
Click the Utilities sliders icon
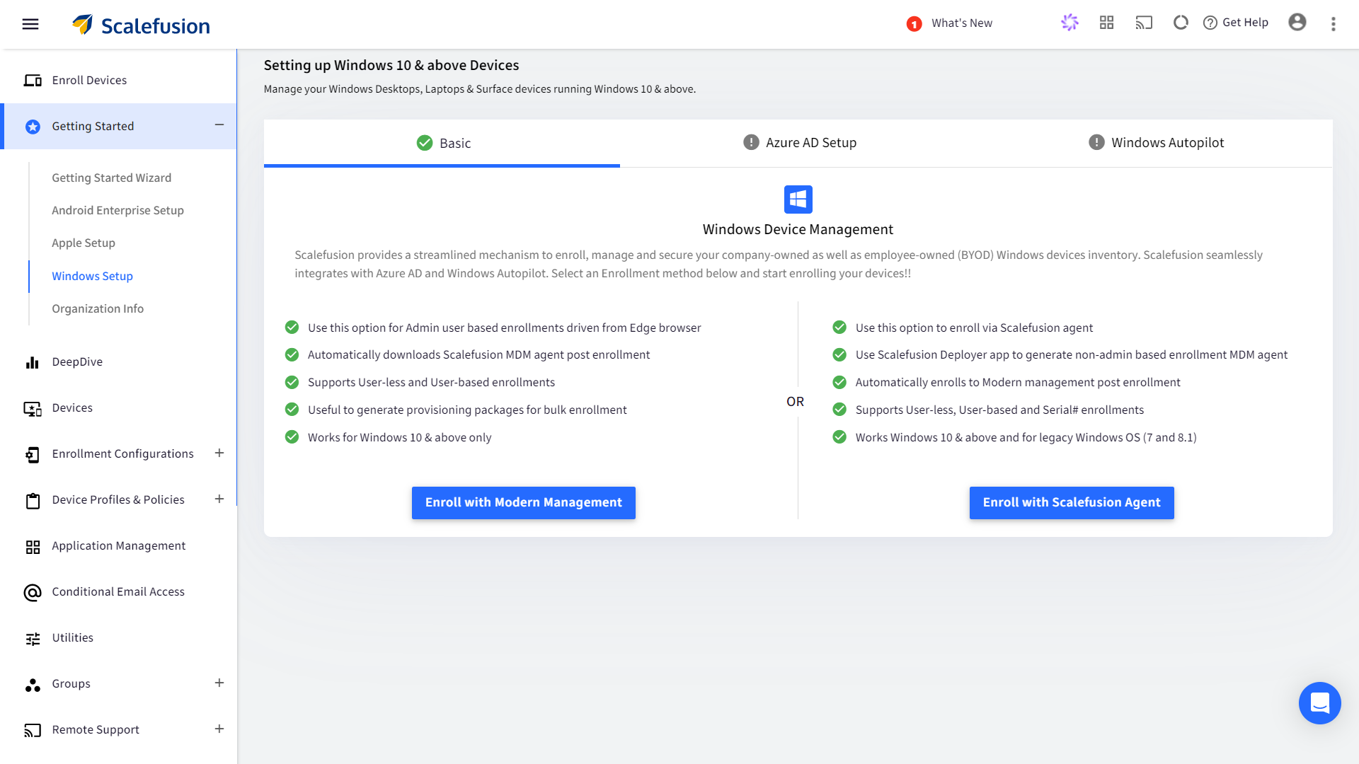pyautogui.click(x=33, y=639)
